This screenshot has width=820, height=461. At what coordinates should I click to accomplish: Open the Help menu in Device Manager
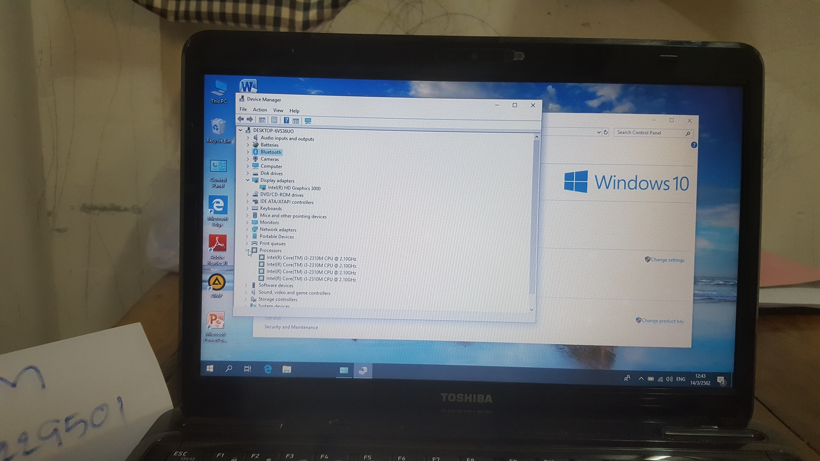[294, 111]
